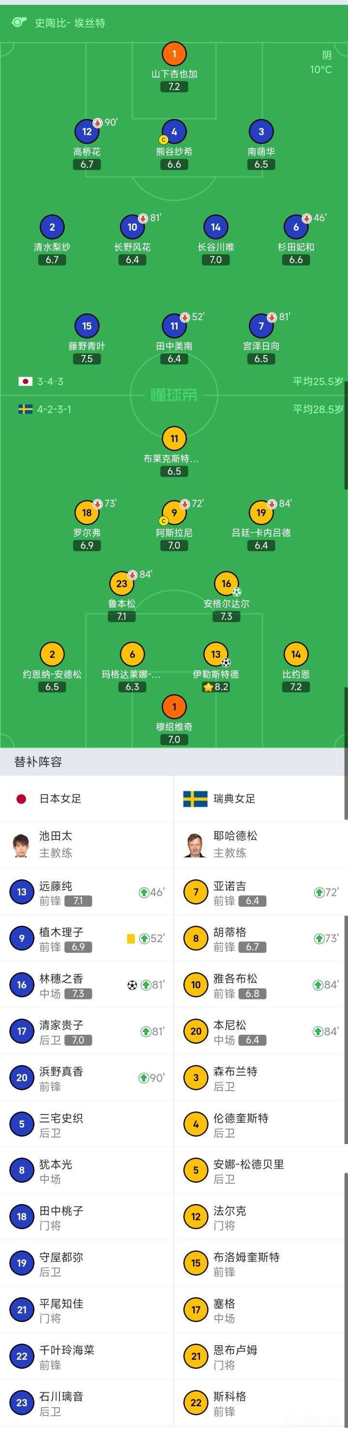Click the 7.5 rating under 藤野青叶
This screenshot has height=1442, width=348.
(x=87, y=359)
